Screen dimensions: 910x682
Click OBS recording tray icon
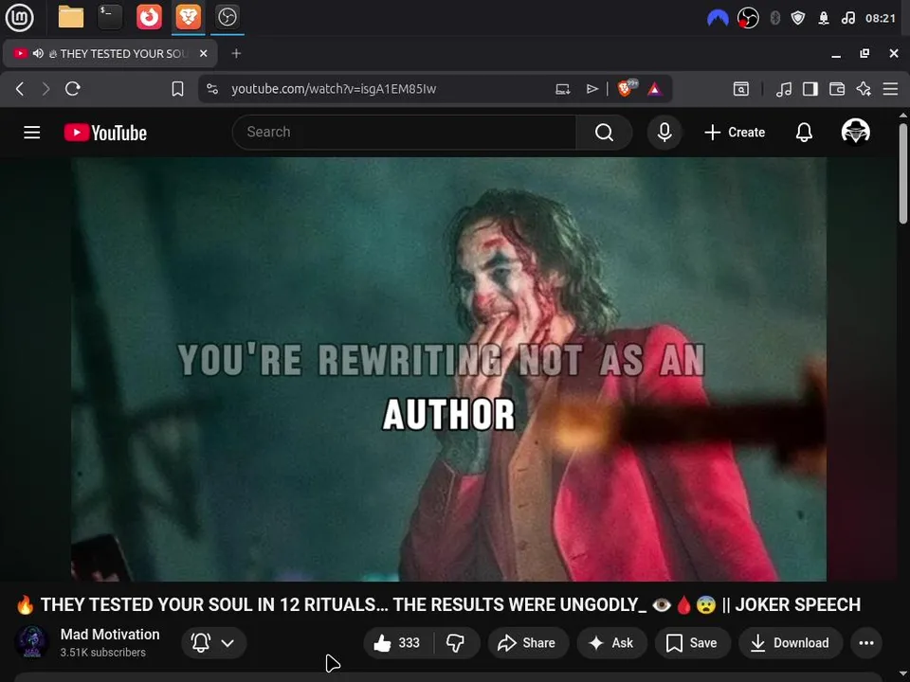[748, 18]
